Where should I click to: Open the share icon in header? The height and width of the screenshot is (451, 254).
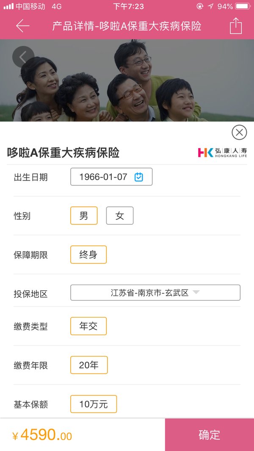[x=236, y=26]
